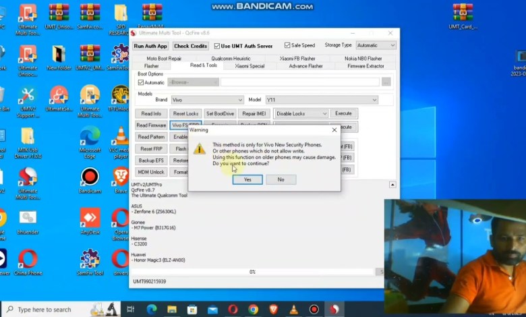The width and height of the screenshot is (526, 317).
Task: Open the AnyDesk desktop shortcut
Action: (x=90, y=219)
